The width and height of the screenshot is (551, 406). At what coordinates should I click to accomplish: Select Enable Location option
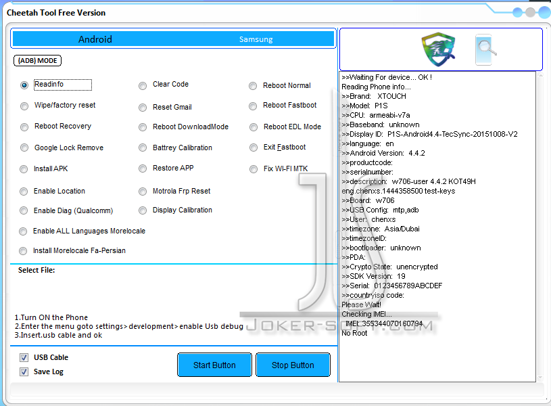24,191
